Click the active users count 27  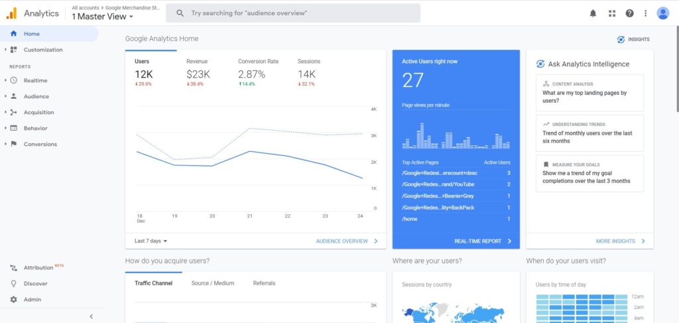412,80
